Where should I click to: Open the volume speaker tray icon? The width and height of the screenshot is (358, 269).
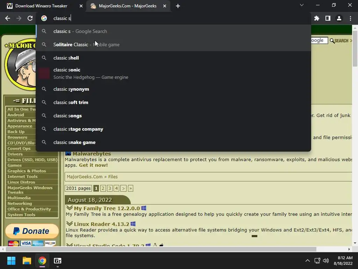326,261
